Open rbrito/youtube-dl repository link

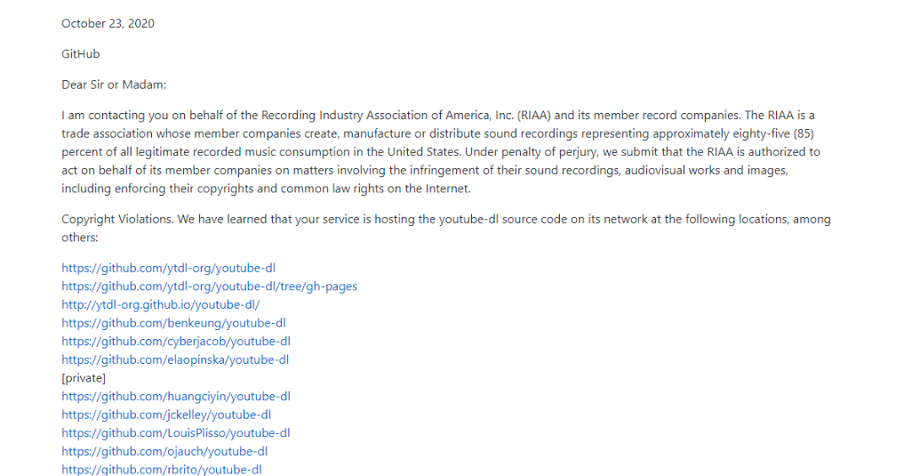pos(161,469)
